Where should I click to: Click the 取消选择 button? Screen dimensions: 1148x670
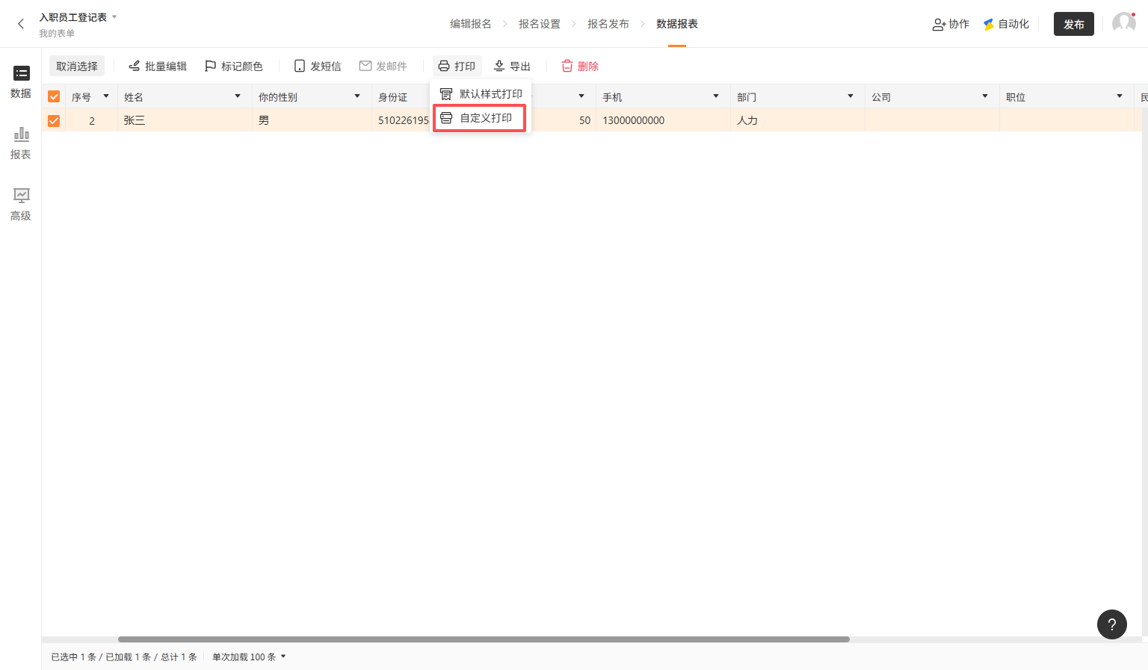click(x=77, y=66)
